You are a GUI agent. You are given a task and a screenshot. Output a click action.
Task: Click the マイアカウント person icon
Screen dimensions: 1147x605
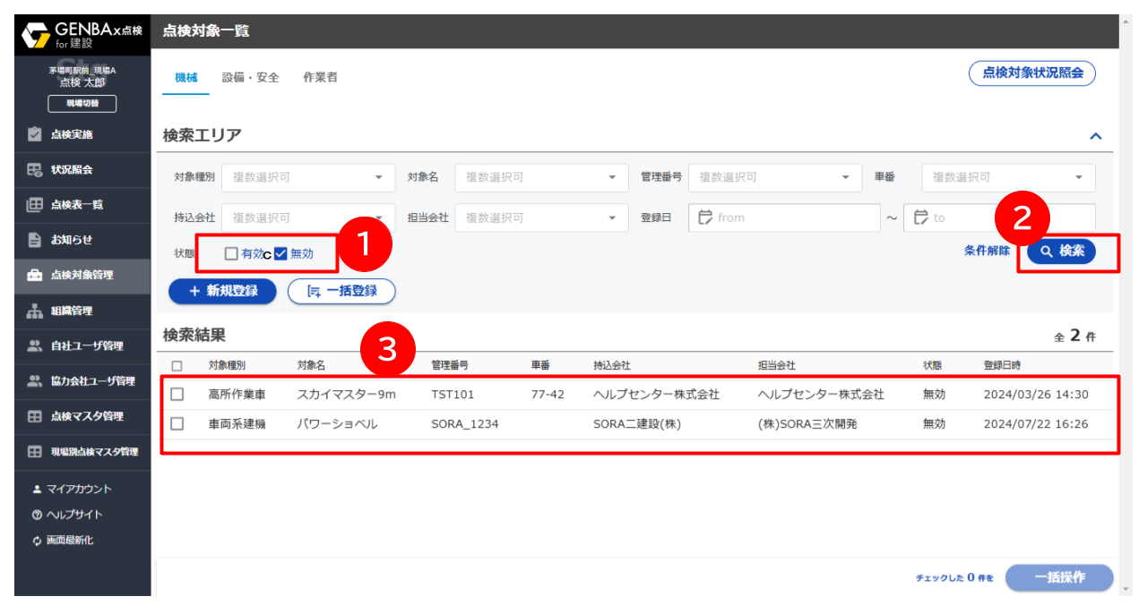pyautogui.click(x=37, y=490)
